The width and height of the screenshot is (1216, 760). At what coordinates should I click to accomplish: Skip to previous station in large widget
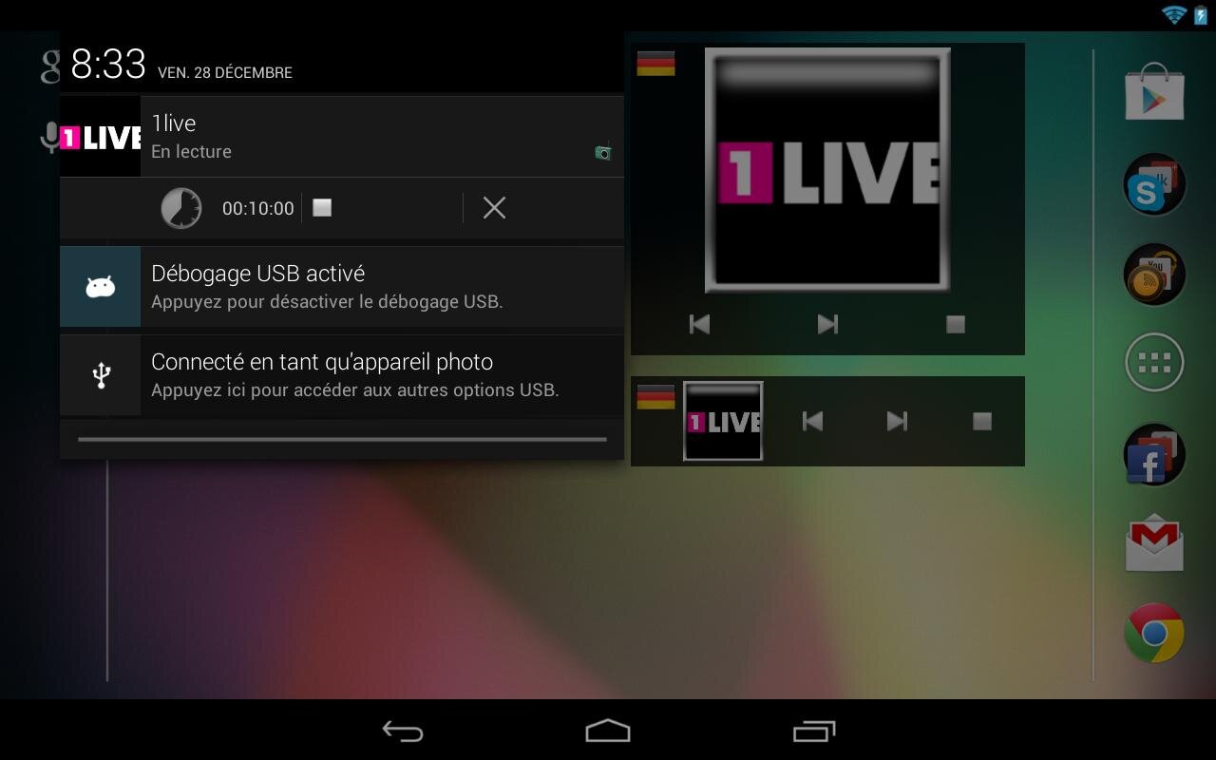[699, 325]
